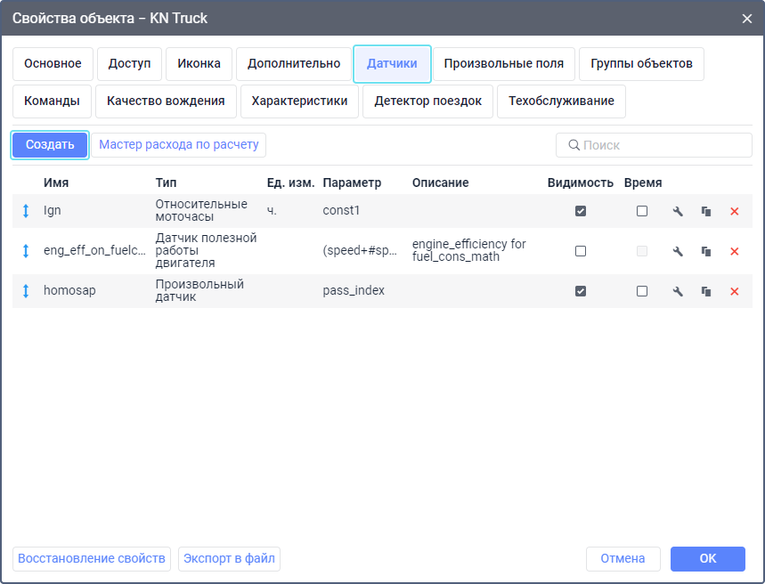Image resolution: width=765 pixels, height=584 pixels.
Task: Enable visibility for eng_eff_on_fuelc sensor
Action: [581, 252]
